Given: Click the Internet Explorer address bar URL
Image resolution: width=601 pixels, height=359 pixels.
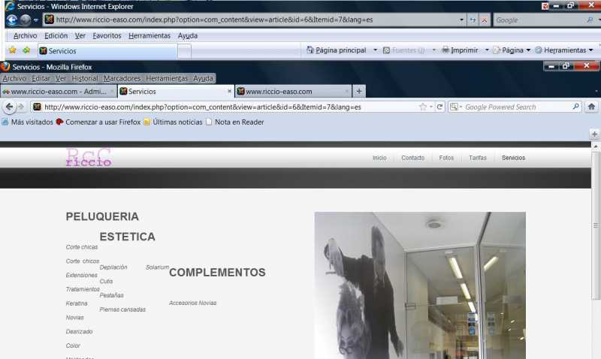Looking at the screenshot, I should (x=214, y=20).
